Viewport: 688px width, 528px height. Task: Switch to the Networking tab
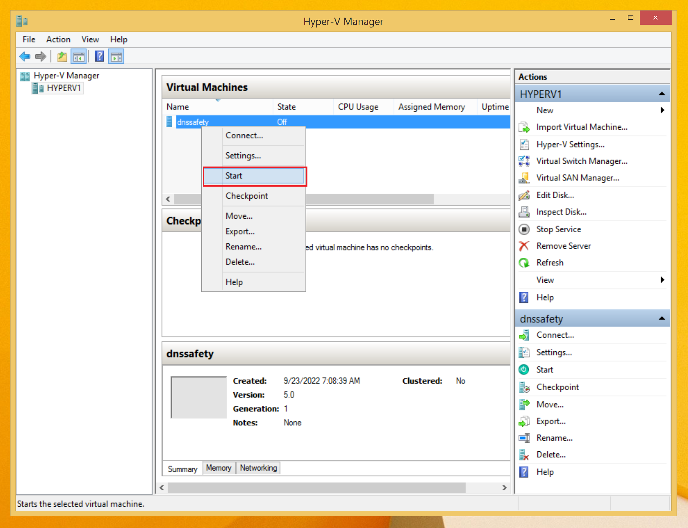coord(258,468)
